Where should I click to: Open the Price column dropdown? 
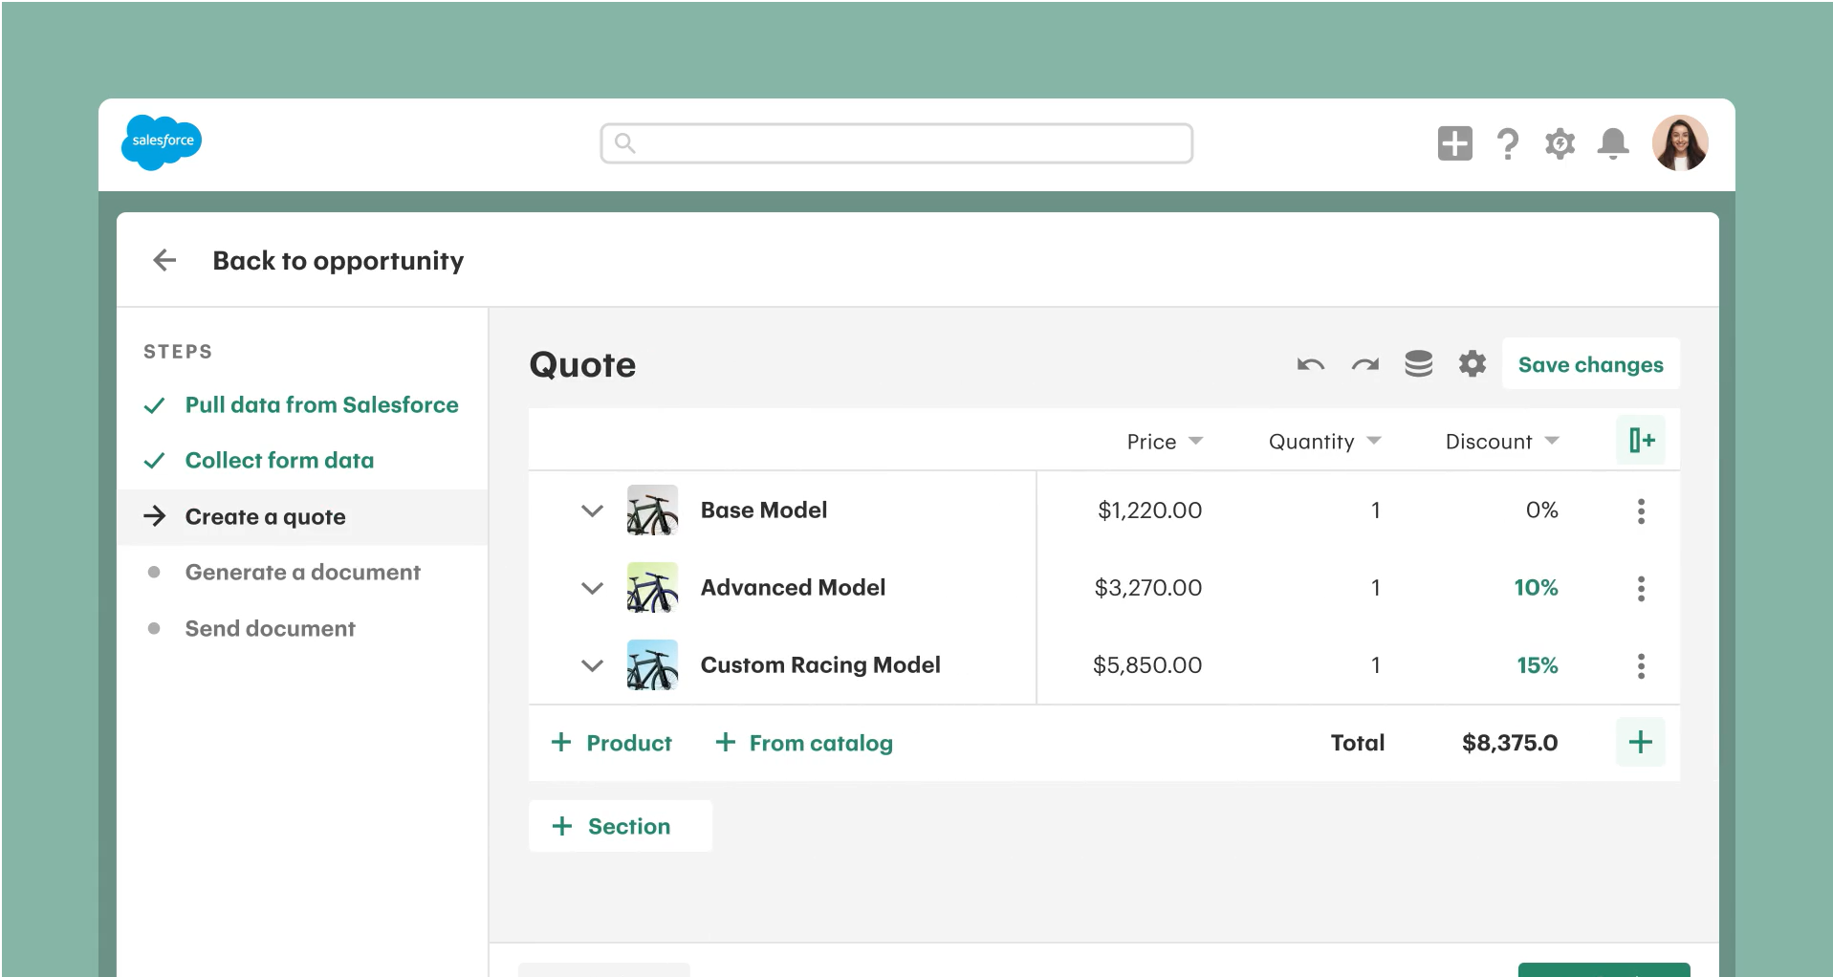coord(1195,441)
